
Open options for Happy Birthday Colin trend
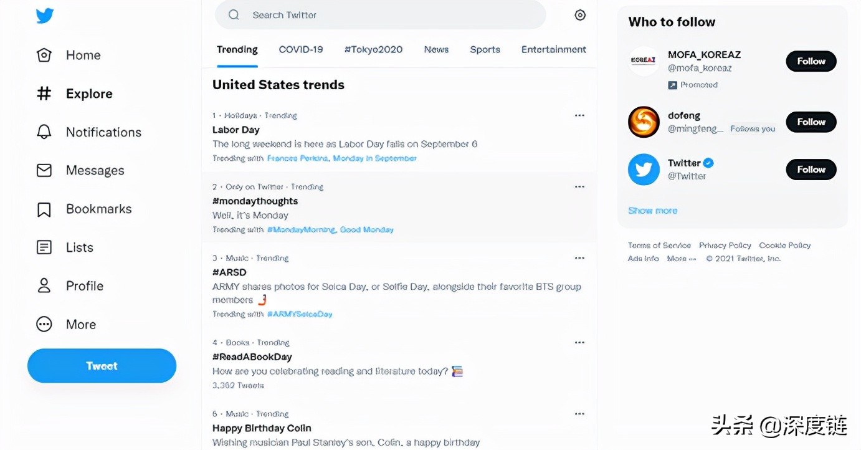coord(579,414)
